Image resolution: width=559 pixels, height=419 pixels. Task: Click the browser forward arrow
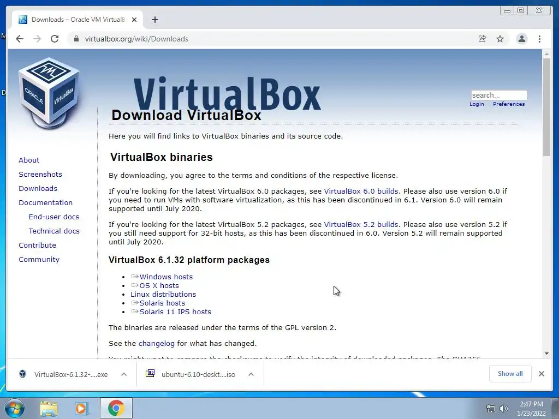(x=37, y=39)
